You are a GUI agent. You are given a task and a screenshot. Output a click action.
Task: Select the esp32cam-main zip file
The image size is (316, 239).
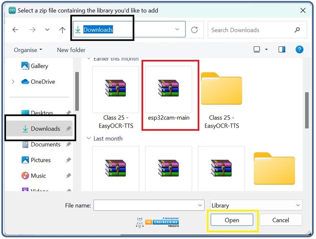click(x=169, y=95)
